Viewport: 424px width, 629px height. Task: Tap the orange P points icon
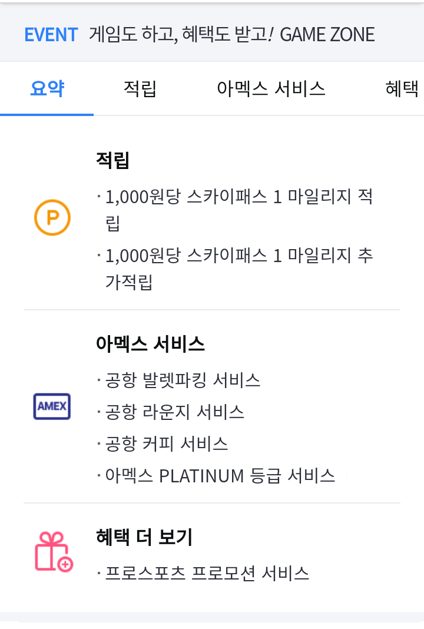[52, 217]
